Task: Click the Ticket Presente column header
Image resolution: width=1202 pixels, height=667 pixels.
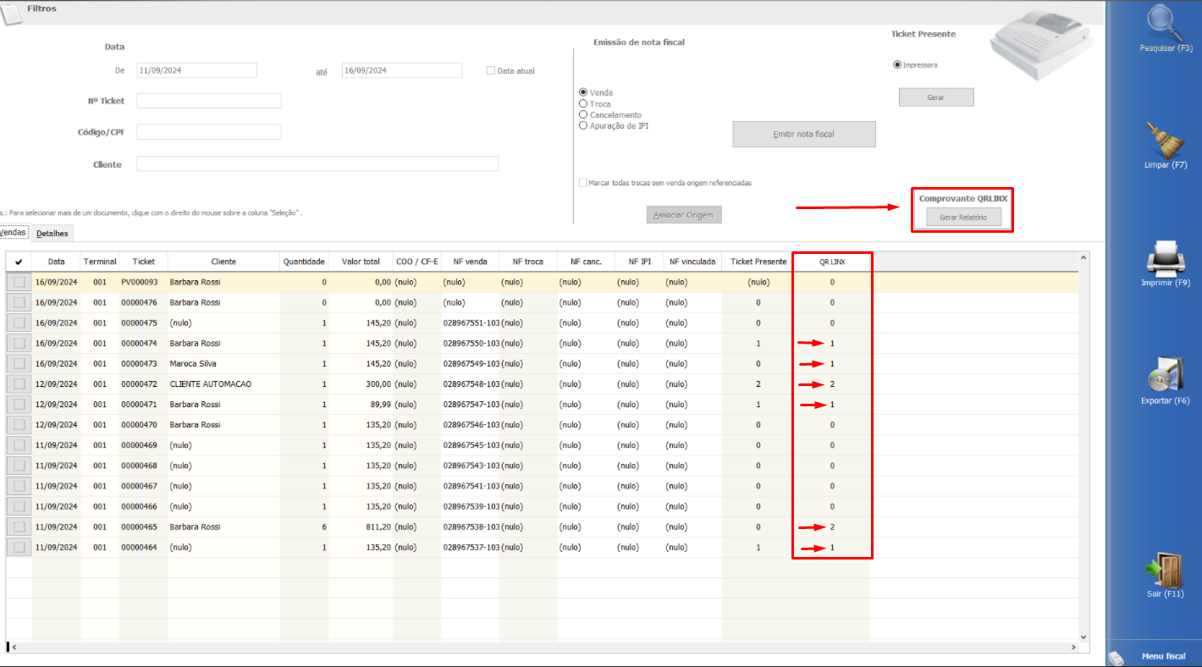Action: coord(758,262)
